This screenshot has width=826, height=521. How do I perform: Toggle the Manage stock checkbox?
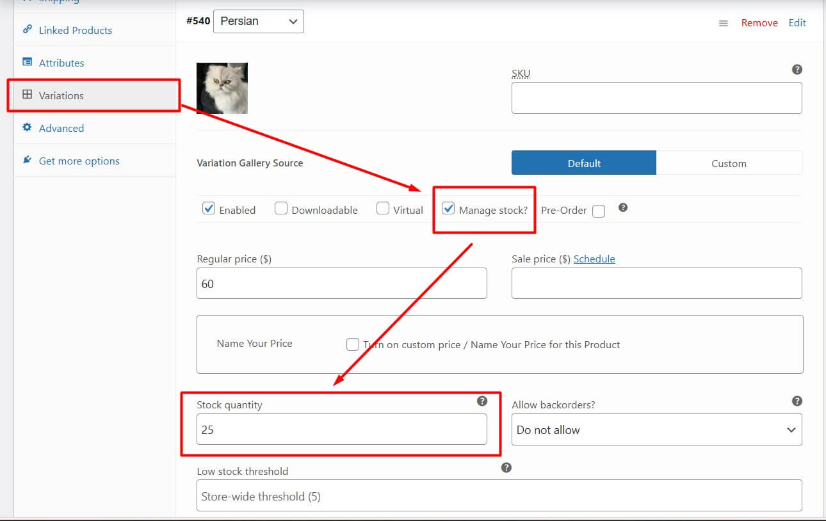point(449,209)
